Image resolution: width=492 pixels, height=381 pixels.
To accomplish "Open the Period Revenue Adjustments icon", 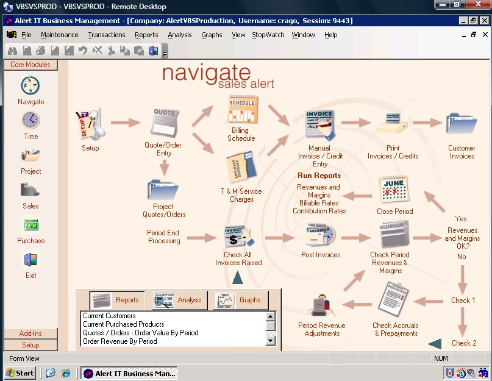I will (321, 305).
